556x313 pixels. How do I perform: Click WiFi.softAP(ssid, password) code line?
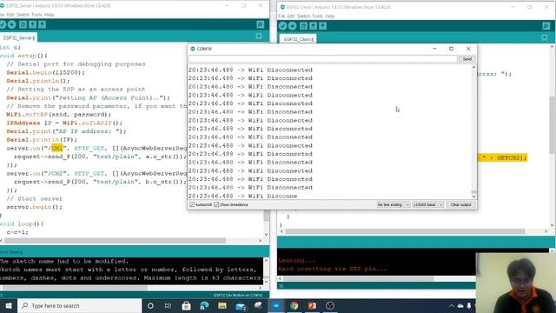[58, 114]
